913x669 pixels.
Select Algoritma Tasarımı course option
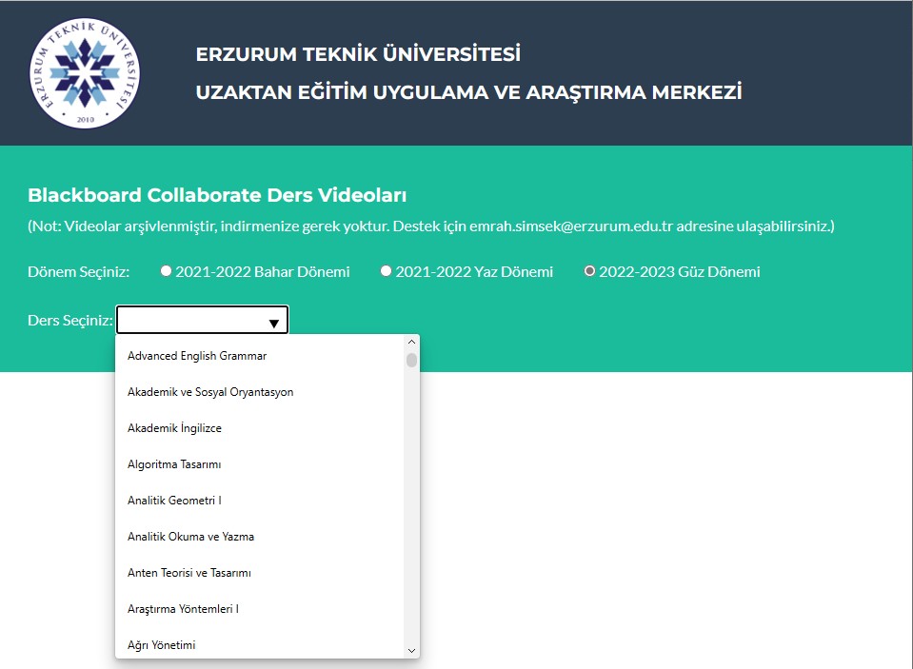pos(174,464)
